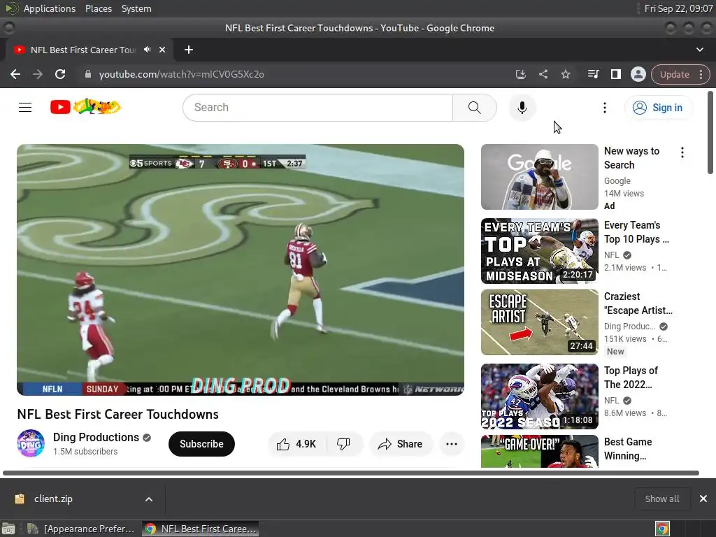
Task: Share this page using Chrome share icon
Action: click(x=543, y=74)
